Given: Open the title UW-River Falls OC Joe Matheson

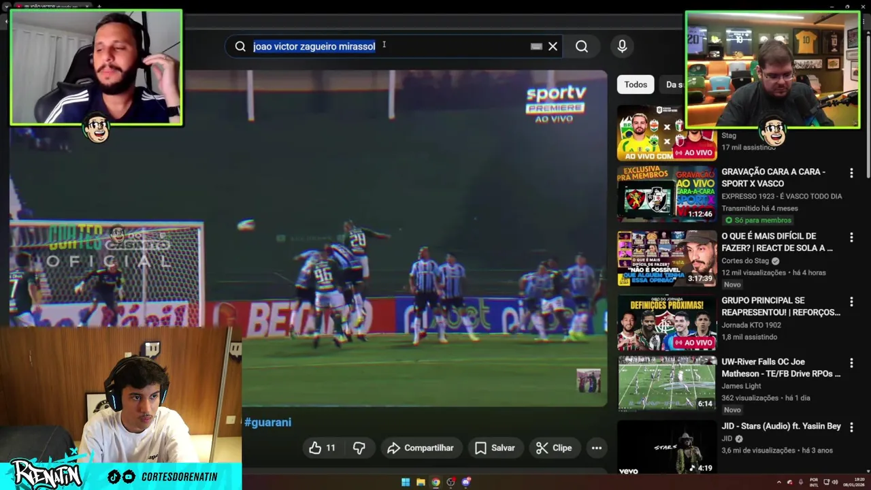Looking at the screenshot, I should point(780,367).
